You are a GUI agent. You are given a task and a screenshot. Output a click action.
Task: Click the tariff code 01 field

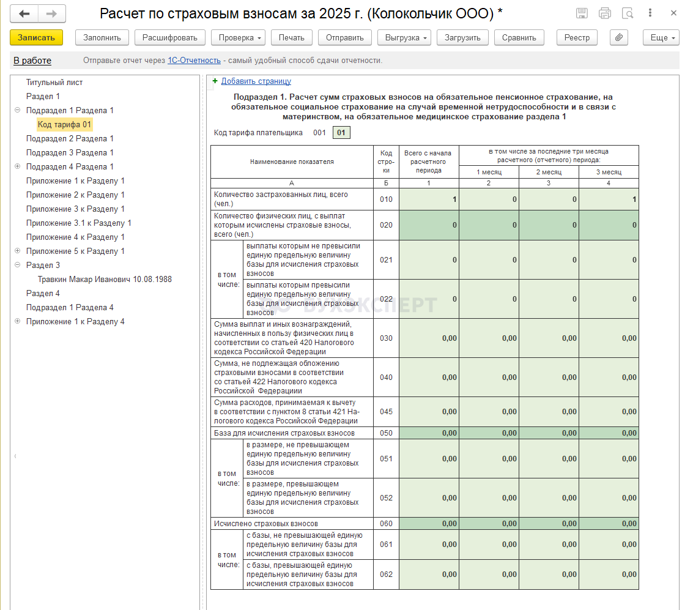coord(341,133)
